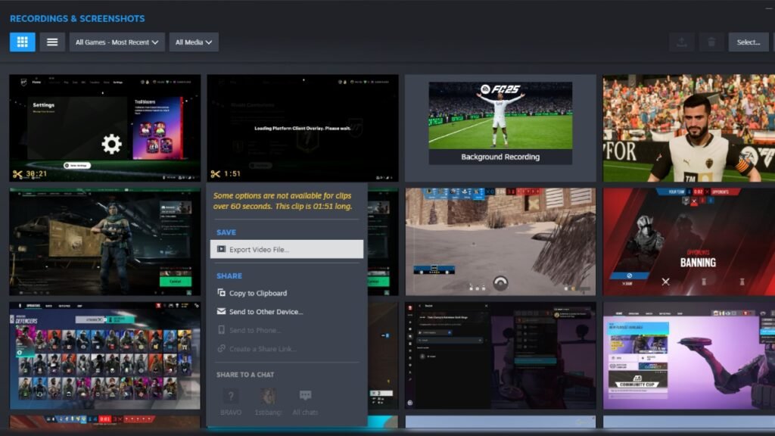Image resolution: width=775 pixels, height=436 pixels.
Task: Switch to list view layout
Action: (x=52, y=42)
